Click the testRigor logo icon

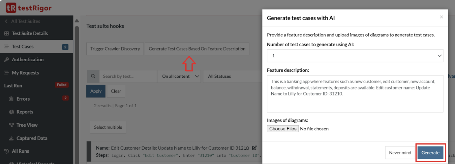11,8
